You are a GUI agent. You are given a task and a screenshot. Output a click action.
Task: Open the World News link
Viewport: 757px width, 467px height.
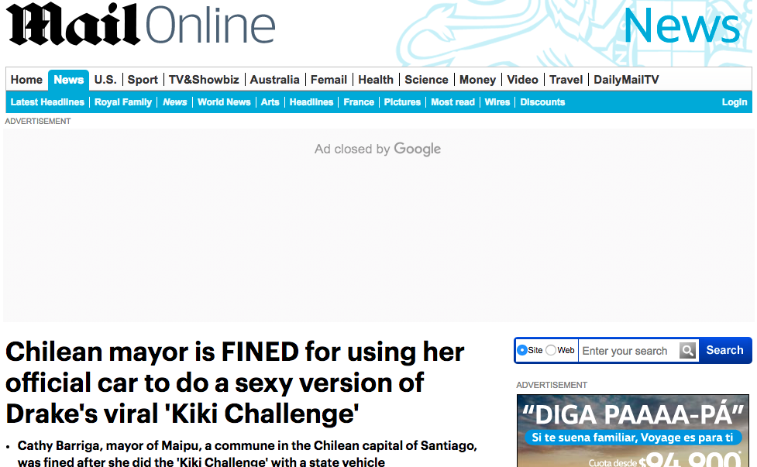coord(224,102)
